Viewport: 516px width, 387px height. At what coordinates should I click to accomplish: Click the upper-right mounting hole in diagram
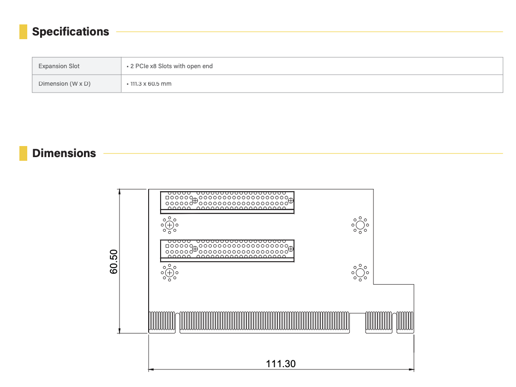(x=360, y=225)
